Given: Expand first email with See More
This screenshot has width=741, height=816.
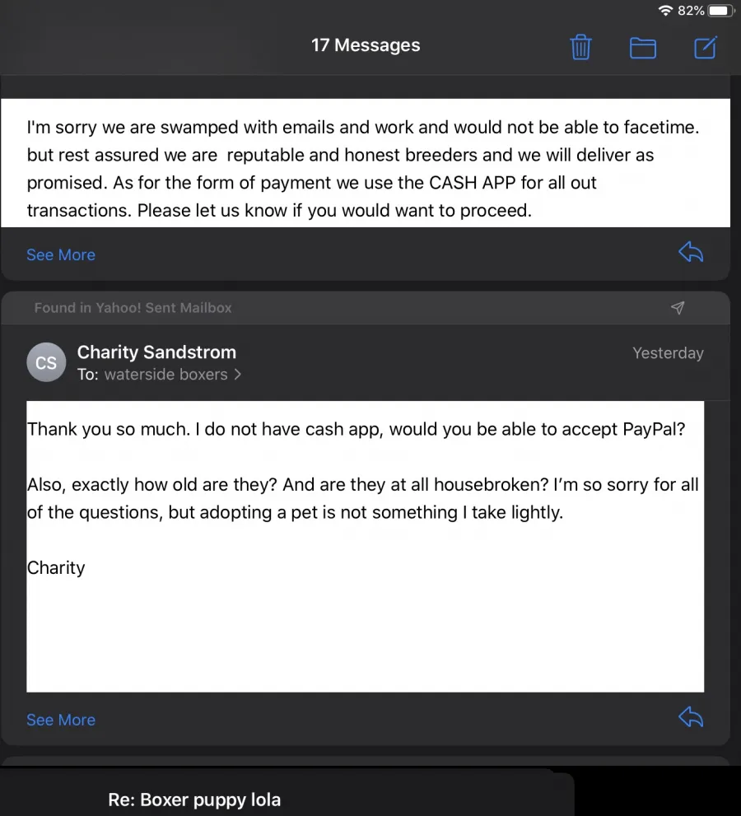Looking at the screenshot, I should (61, 255).
